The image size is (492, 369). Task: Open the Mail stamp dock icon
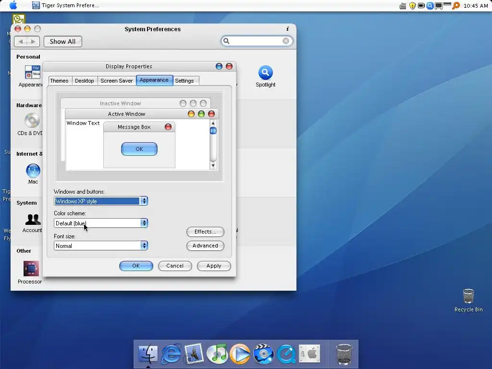click(194, 354)
